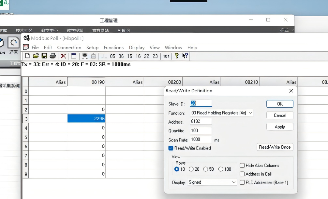Click the Address input field
The height and width of the screenshot is (199, 328).
(x=201, y=122)
